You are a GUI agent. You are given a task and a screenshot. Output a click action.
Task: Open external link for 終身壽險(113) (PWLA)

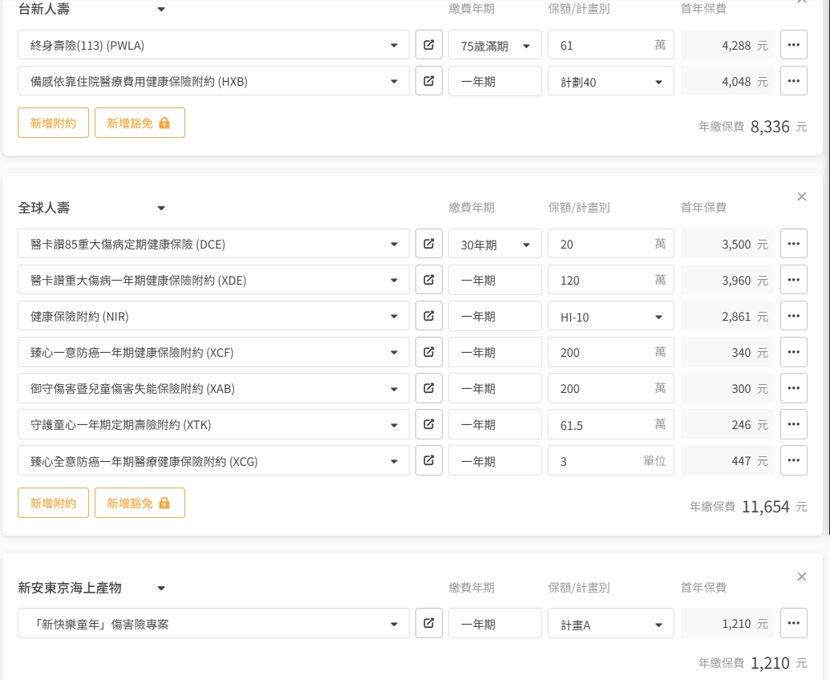tap(428, 45)
